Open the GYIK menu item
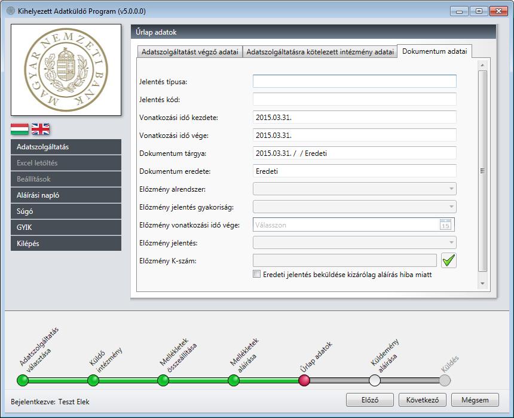 click(x=66, y=228)
